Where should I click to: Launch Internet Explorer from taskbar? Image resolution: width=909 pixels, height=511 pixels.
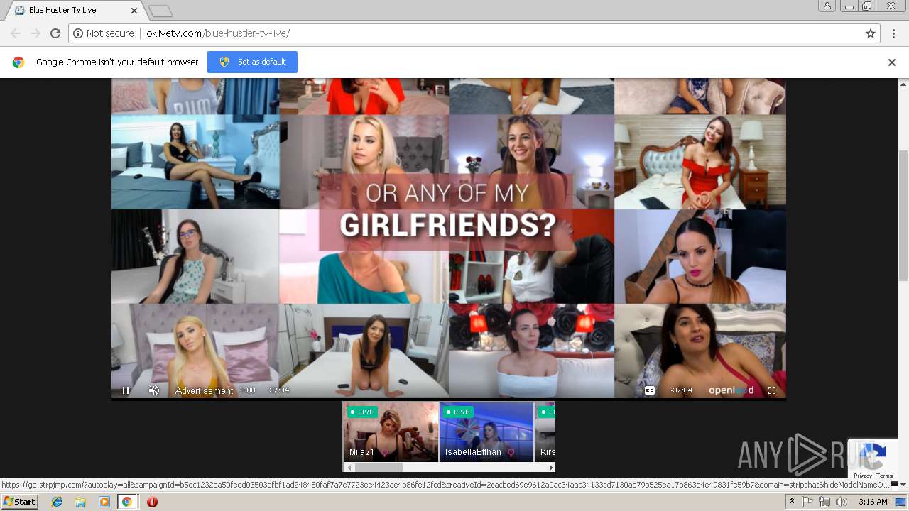[57, 502]
